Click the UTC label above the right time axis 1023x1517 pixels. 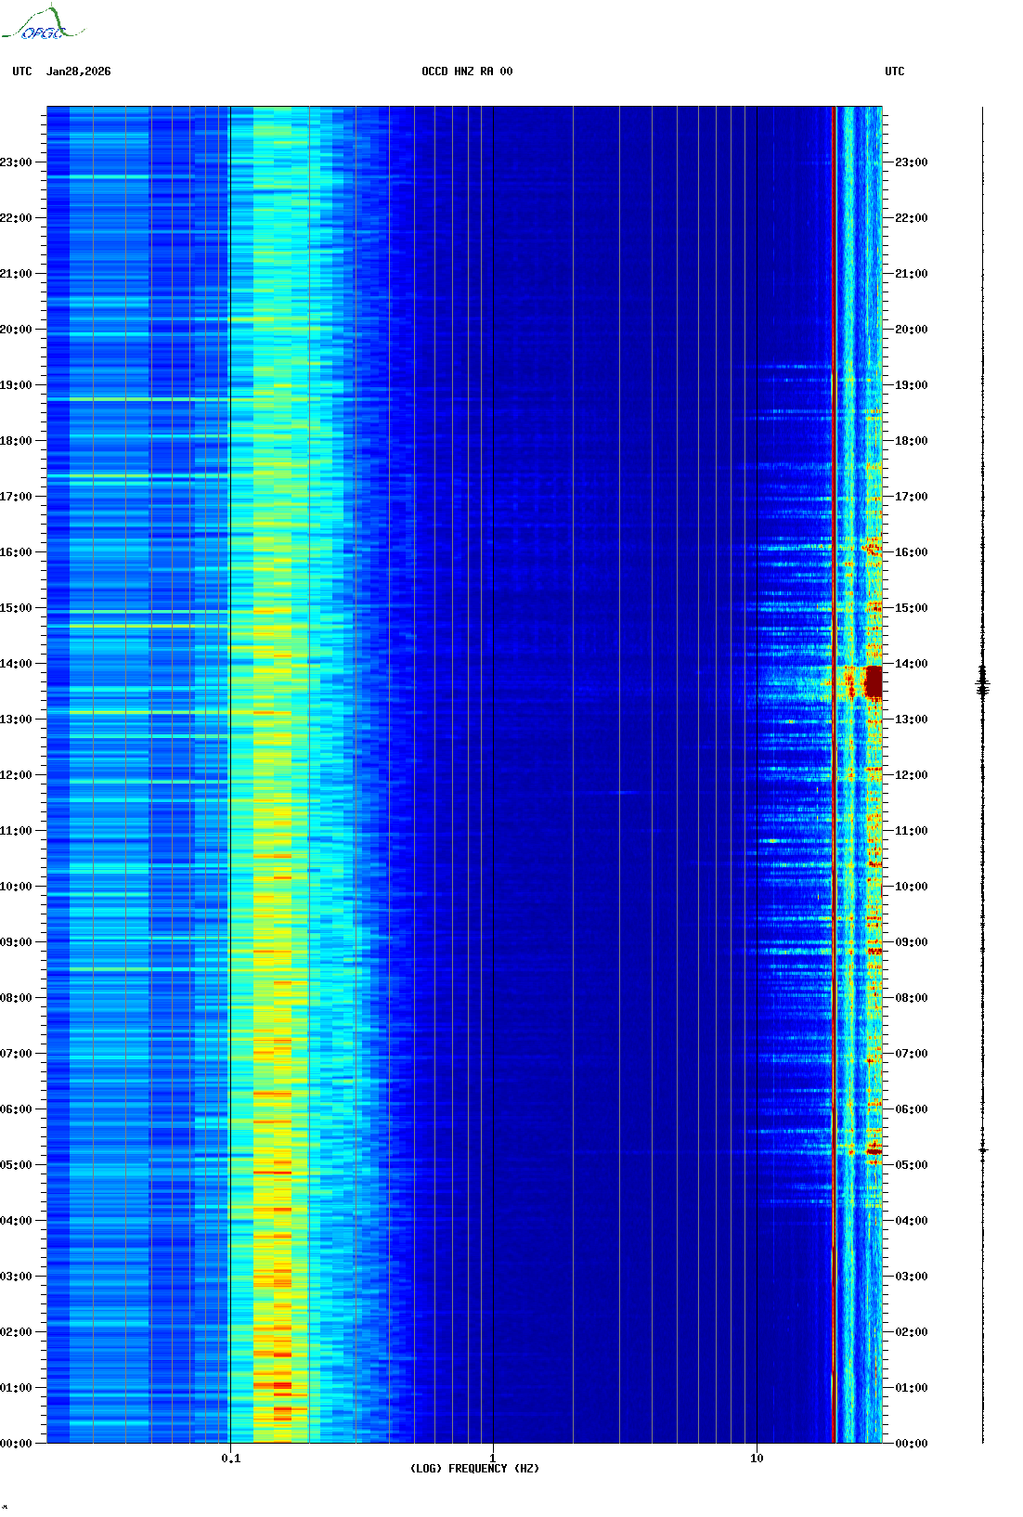pos(895,71)
